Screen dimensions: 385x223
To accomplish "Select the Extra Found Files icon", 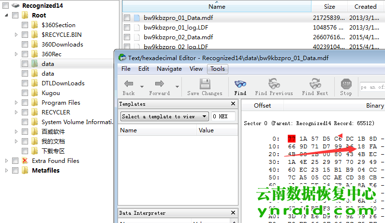I will [x=25, y=160].
